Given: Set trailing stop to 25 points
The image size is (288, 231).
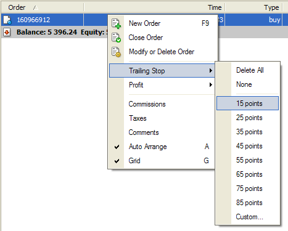Looking at the screenshot, I should click(x=247, y=118).
